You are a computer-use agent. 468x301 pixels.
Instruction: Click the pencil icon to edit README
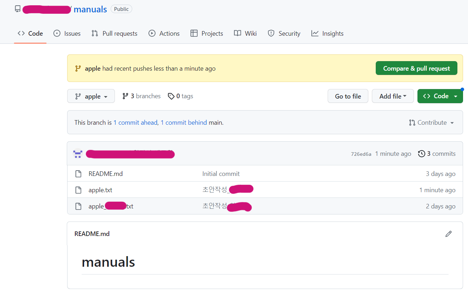449,234
